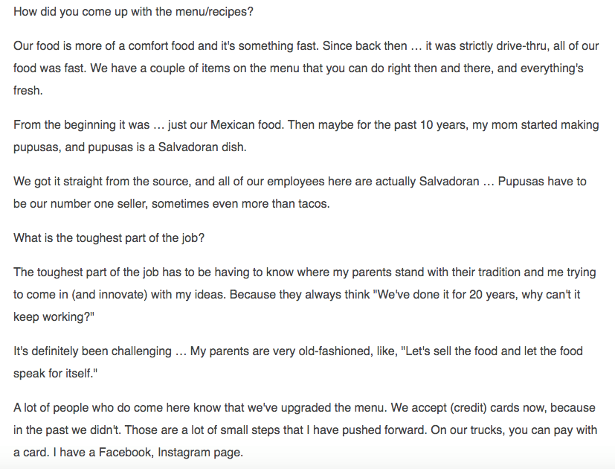The height and width of the screenshot is (469, 615).
Task: Click "Instagram page." text
Action: [x=201, y=453]
